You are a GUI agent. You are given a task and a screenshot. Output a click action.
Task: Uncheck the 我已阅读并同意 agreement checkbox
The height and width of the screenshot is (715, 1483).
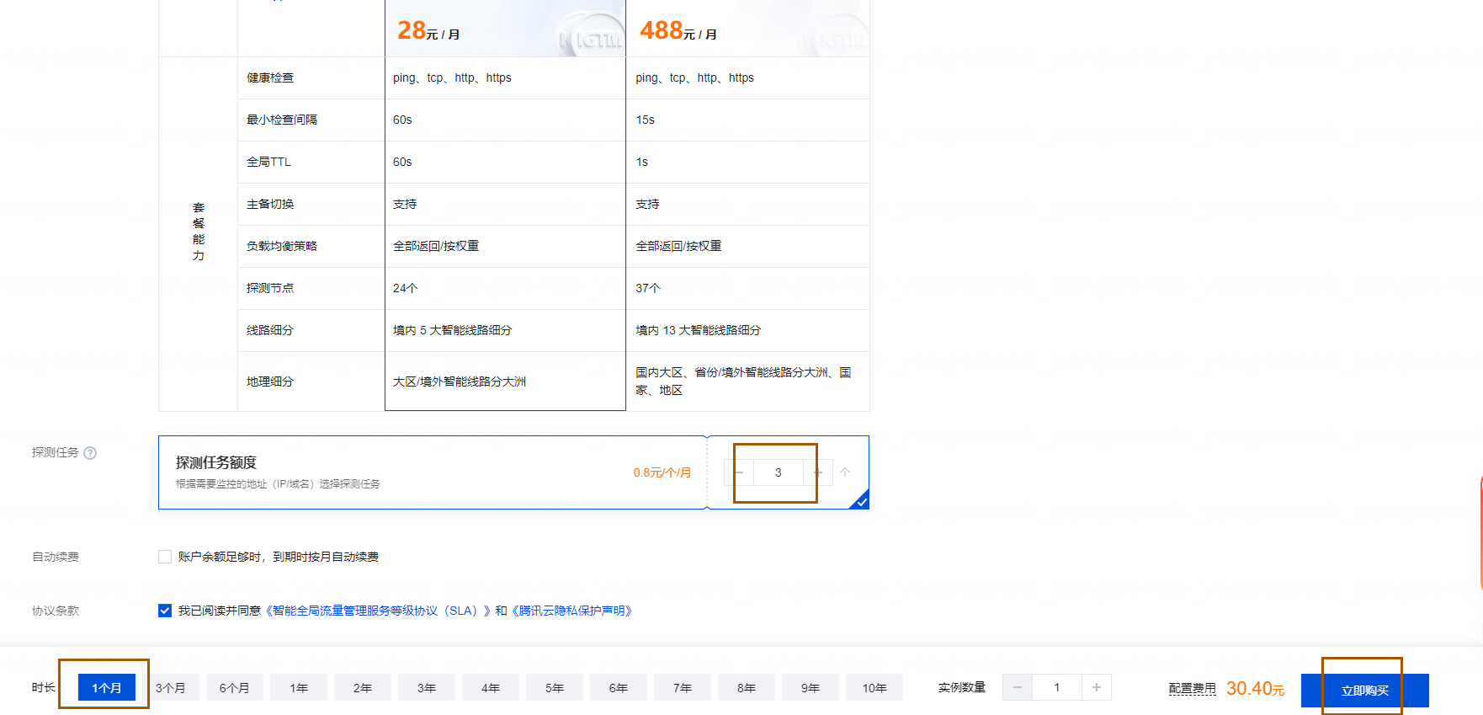pos(165,611)
